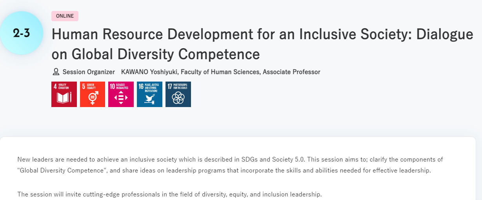Click title line "on Global Diversity Competence"
Viewport: 482px width, 200px height.
coord(156,54)
